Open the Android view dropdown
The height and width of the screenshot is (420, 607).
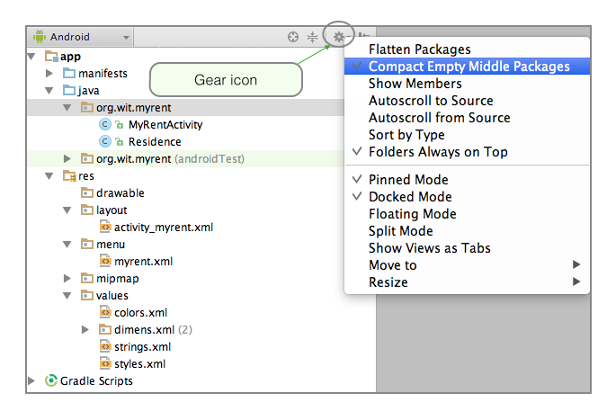[81, 37]
